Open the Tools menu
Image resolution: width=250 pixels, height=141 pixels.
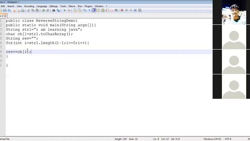point(63,6)
